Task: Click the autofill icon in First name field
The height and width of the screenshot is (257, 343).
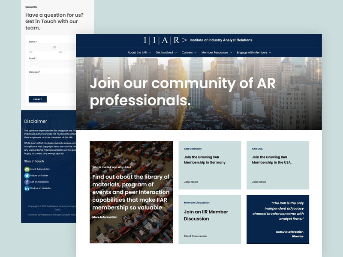Action: 54,47
